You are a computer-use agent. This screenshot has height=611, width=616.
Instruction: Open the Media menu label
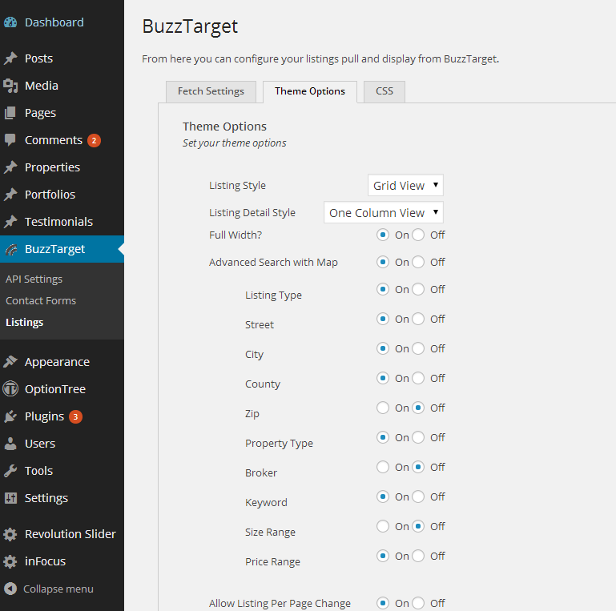click(41, 86)
